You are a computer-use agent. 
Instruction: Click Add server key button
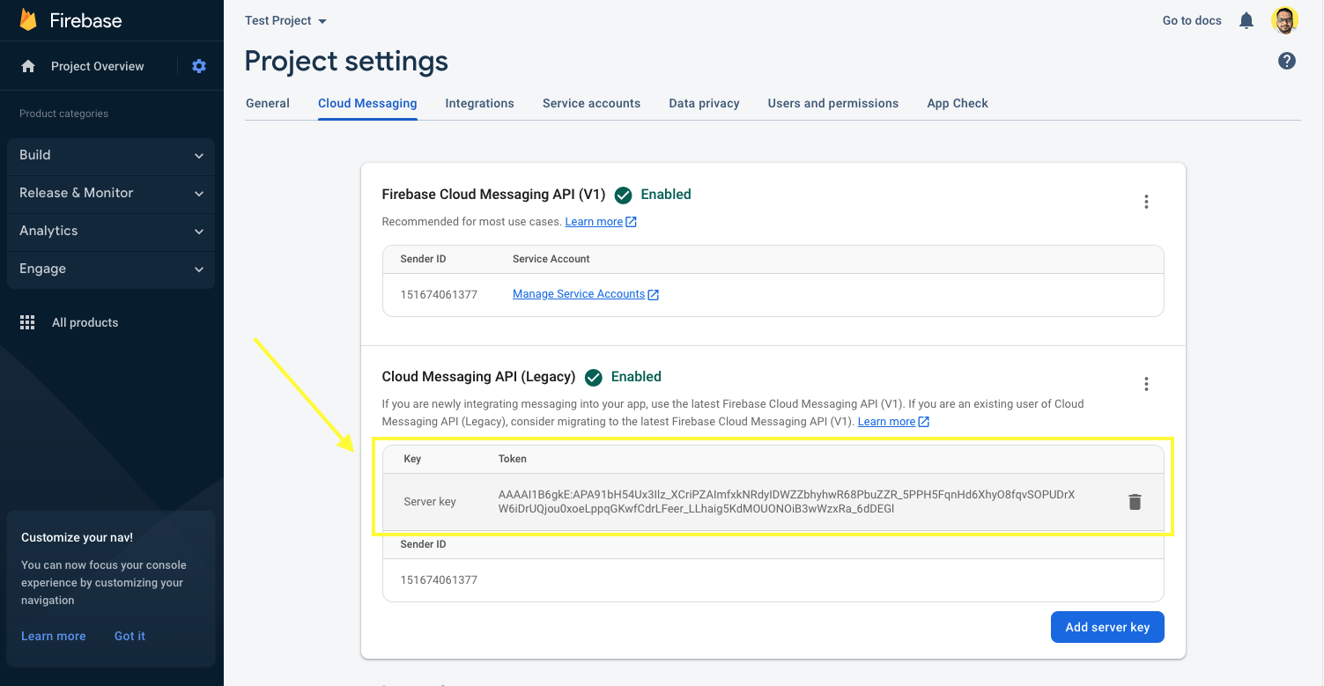click(x=1107, y=627)
